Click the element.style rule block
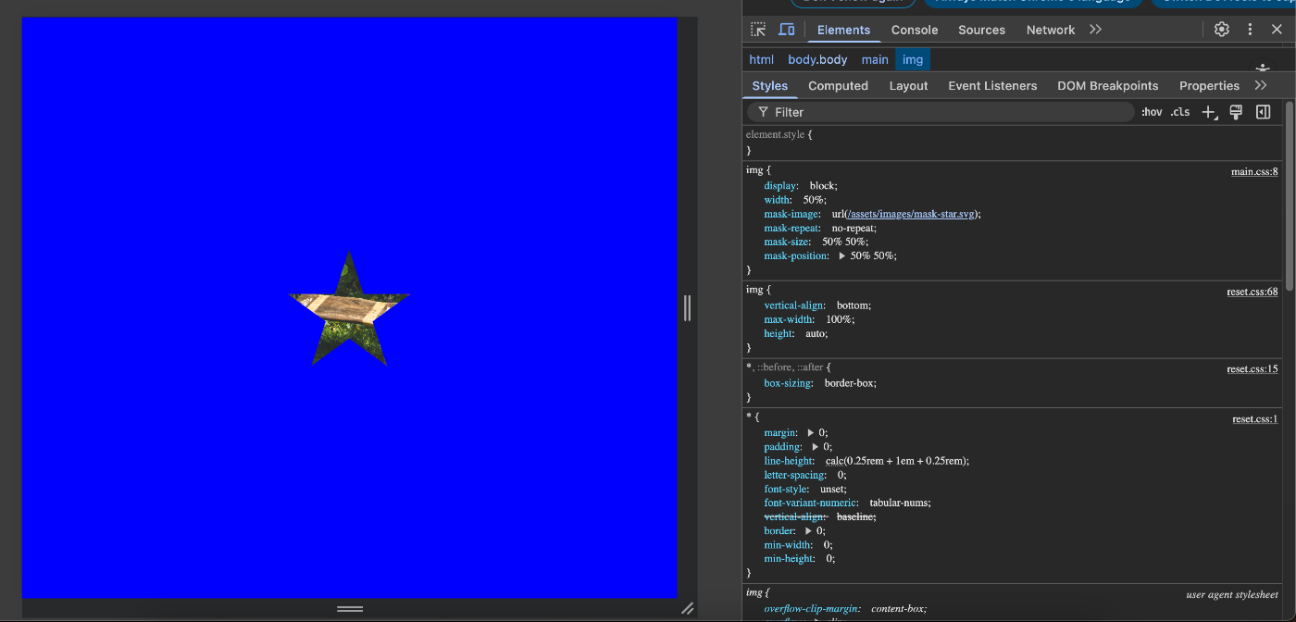Screen dimensions: 1296x622 pyautogui.click(x=1012, y=142)
